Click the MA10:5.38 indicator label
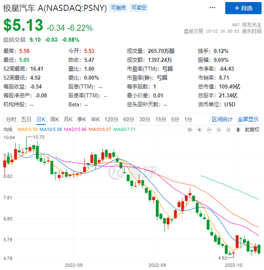The height and width of the screenshot is (270, 264). coord(51,130)
